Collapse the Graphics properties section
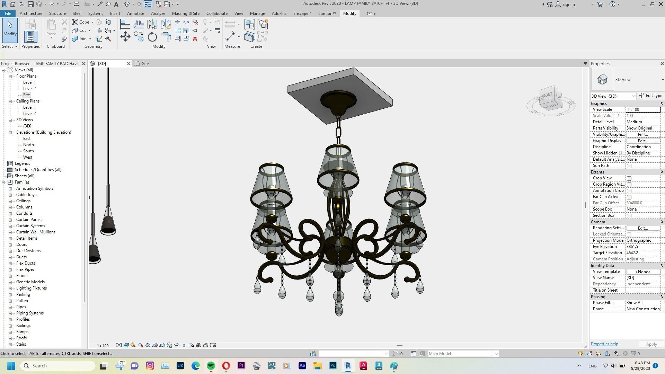 pos(661,104)
